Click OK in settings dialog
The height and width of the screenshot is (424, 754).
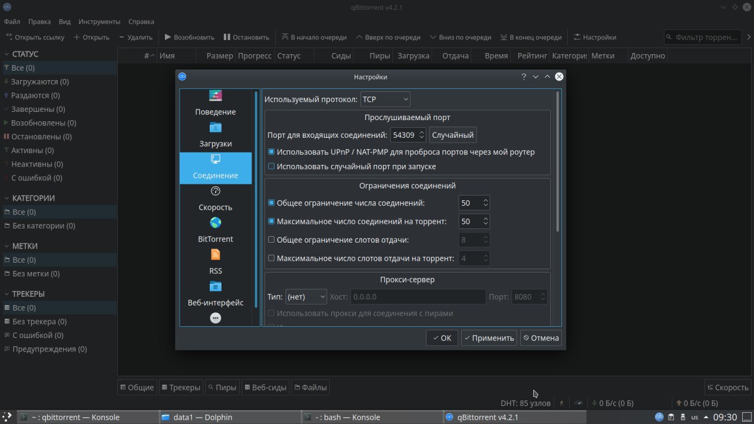[x=442, y=338]
